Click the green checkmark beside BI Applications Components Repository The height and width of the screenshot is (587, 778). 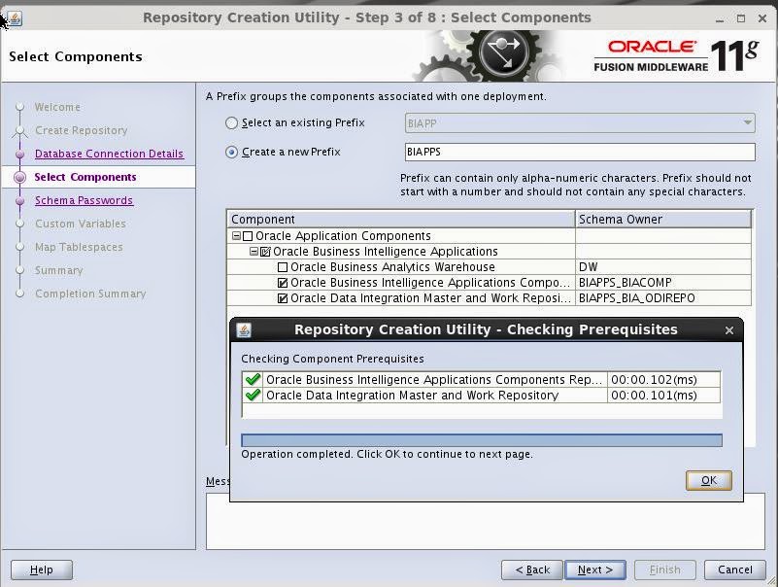[251, 381]
